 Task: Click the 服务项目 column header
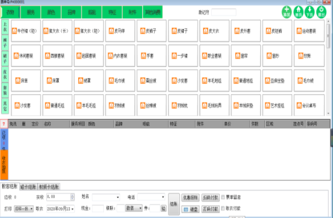click(78, 124)
